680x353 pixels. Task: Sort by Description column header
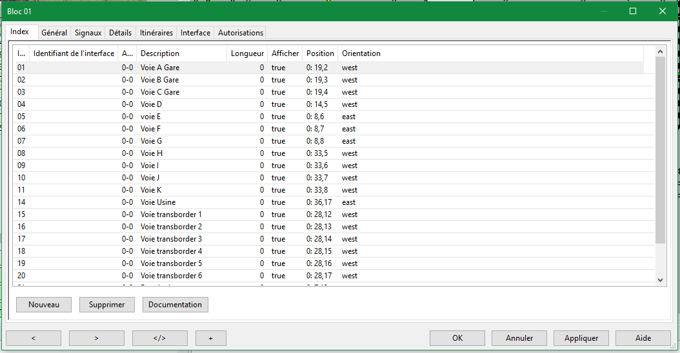181,53
